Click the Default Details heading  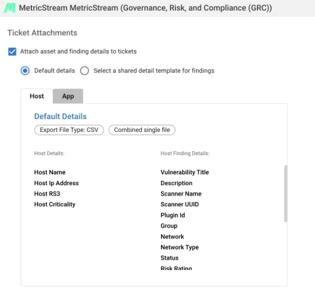pyautogui.click(x=60, y=116)
